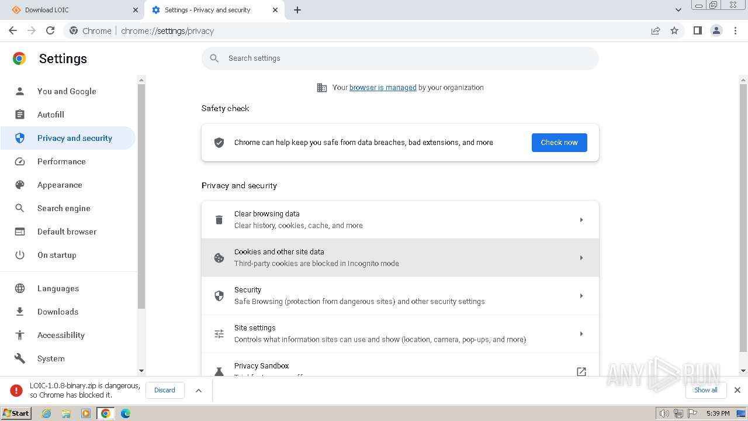Expand Security settings arrow
The width and height of the screenshot is (748, 421).
click(581, 296)
